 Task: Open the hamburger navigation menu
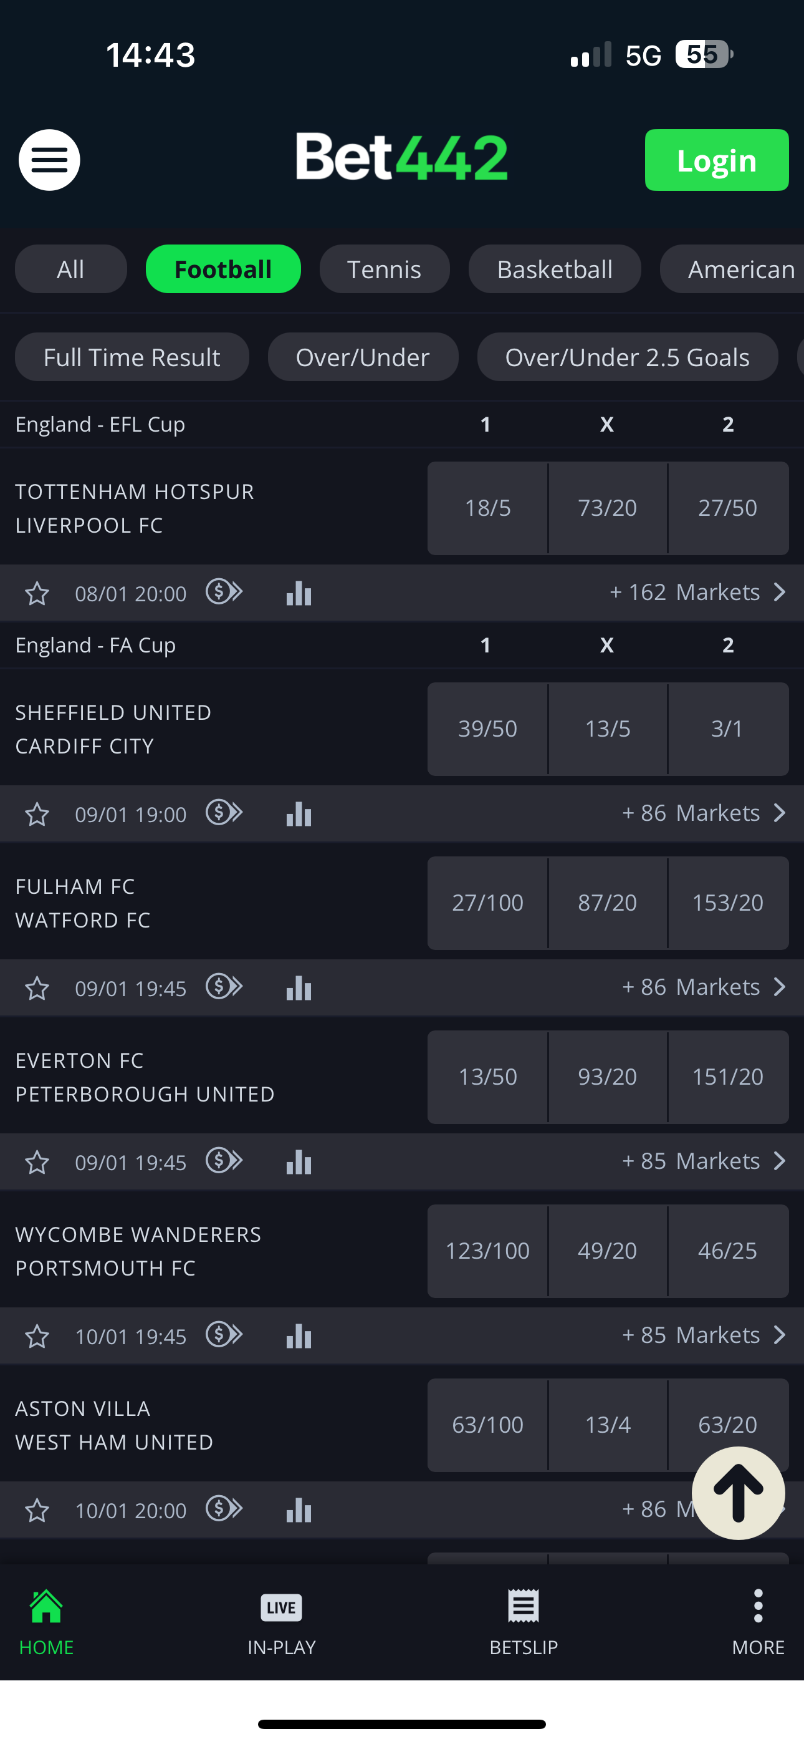[48, 160]
